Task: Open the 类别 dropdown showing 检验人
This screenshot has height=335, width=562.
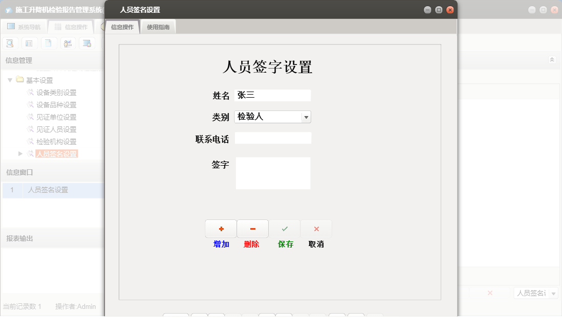Action: [x=306, y=117]
